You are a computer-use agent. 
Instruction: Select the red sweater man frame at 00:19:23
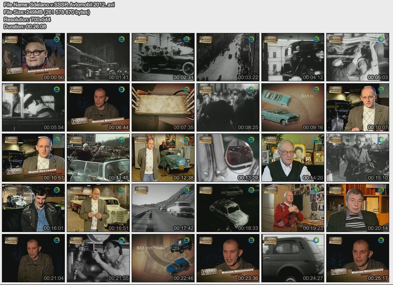292,208
